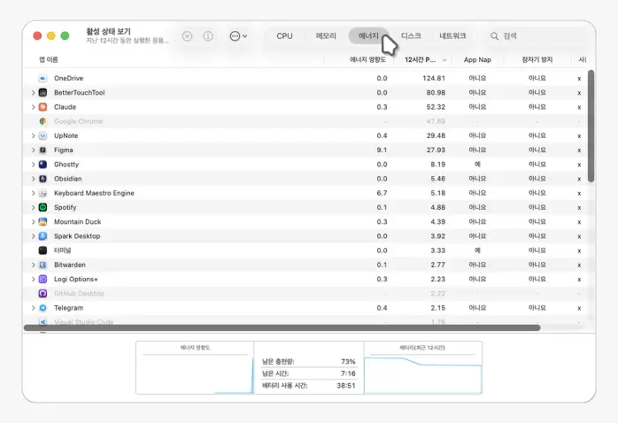Viewport: 618px width, 423px height.
Task: Expand the UpNote row
Action: pyautogui.click(x=33, y=136)
